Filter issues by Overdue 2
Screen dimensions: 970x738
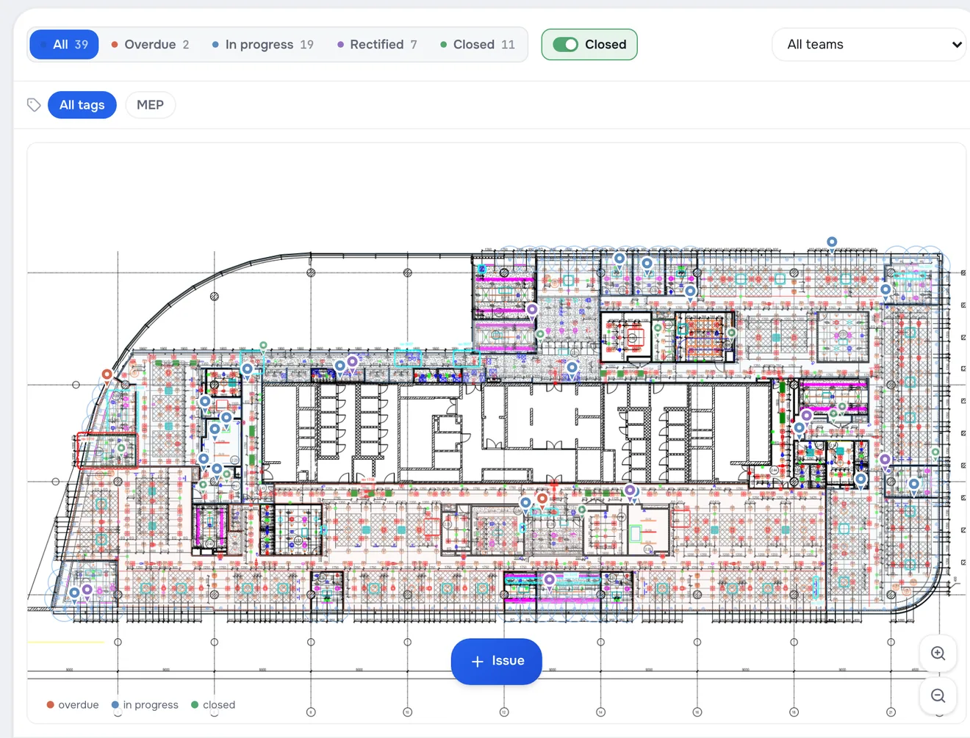(x=150, y=45)
